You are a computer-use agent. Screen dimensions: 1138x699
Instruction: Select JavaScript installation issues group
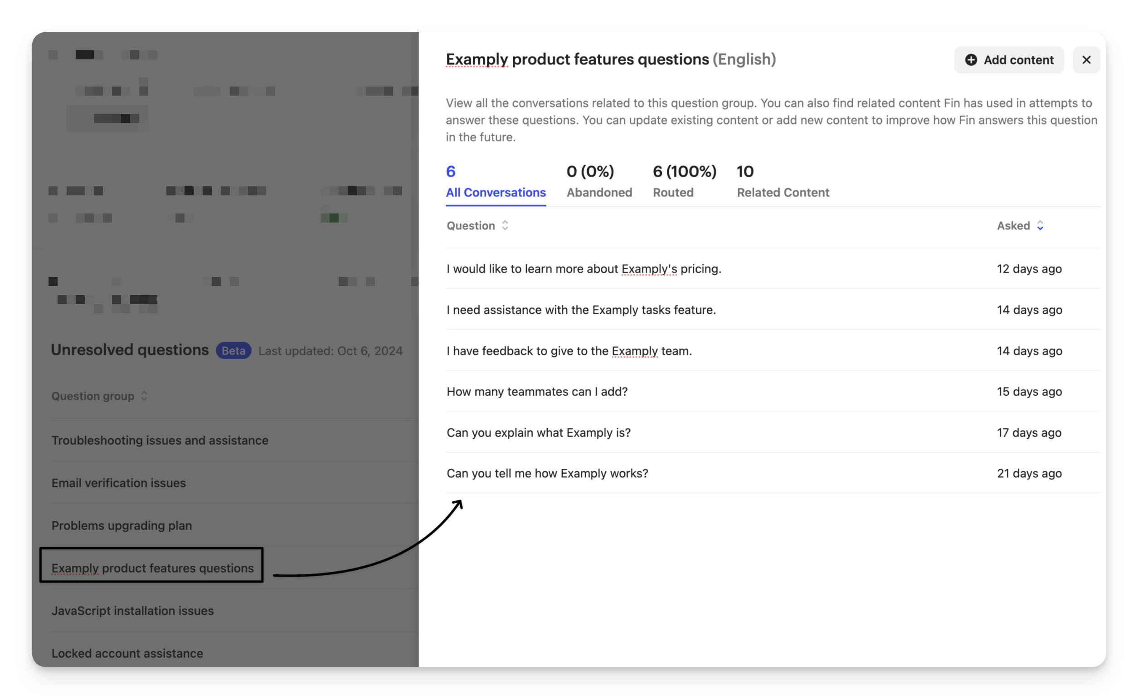(x=132, y=611)
